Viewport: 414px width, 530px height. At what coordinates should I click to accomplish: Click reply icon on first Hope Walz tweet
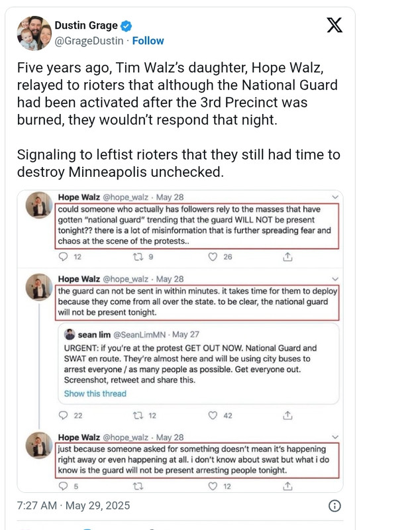tap(63, 257)
